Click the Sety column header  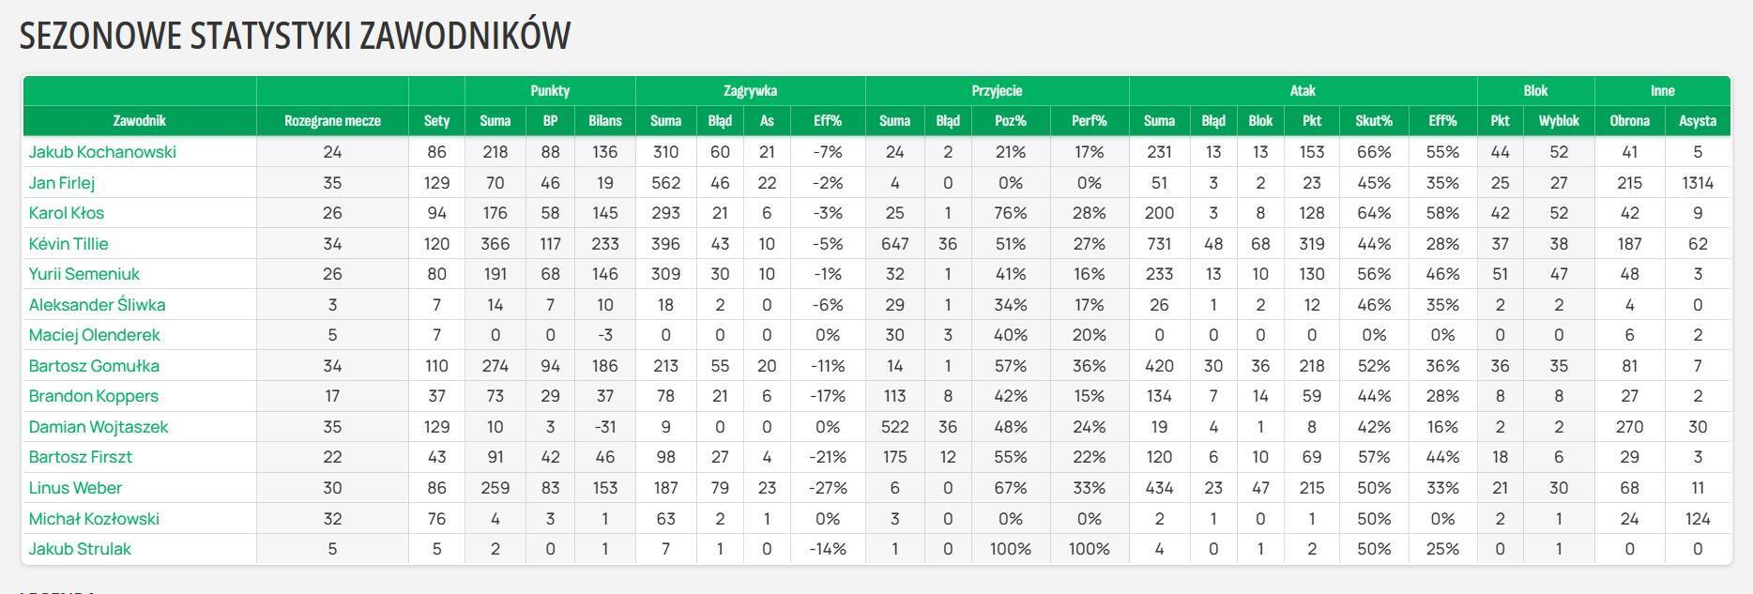click(x=436, y=121)
